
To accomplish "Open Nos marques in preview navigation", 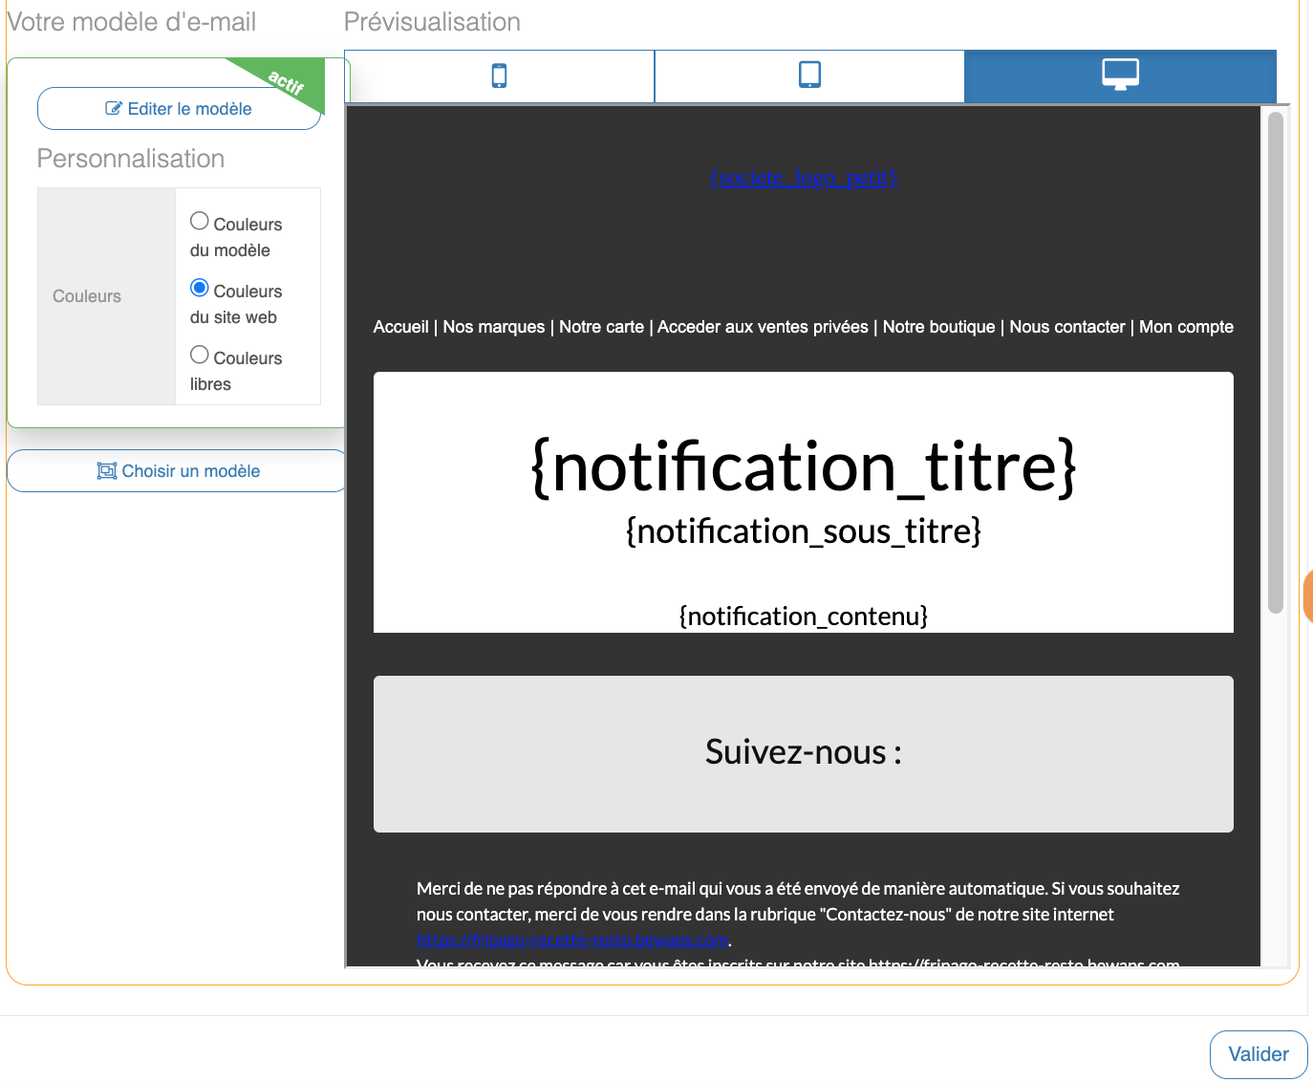I will [493, 327].
